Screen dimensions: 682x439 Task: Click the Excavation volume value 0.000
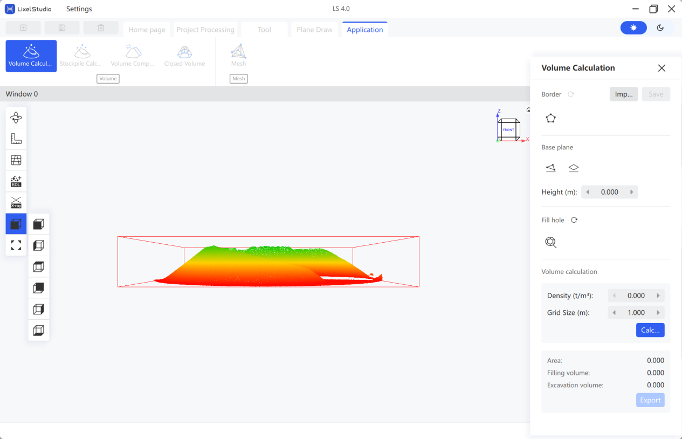[x=656, y=385]
